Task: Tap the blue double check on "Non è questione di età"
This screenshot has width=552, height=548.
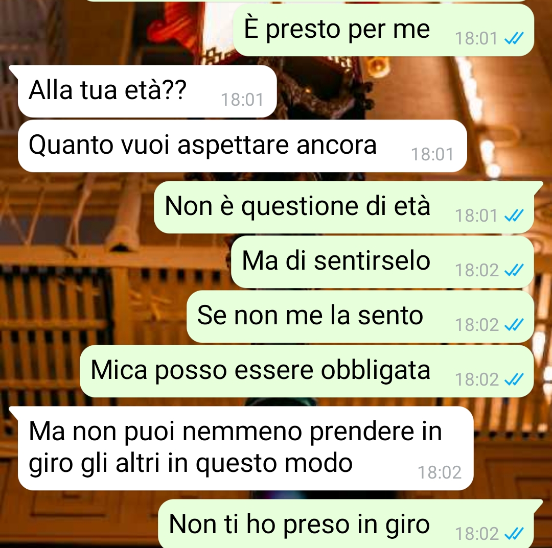Action: click(x=514, y=215)
